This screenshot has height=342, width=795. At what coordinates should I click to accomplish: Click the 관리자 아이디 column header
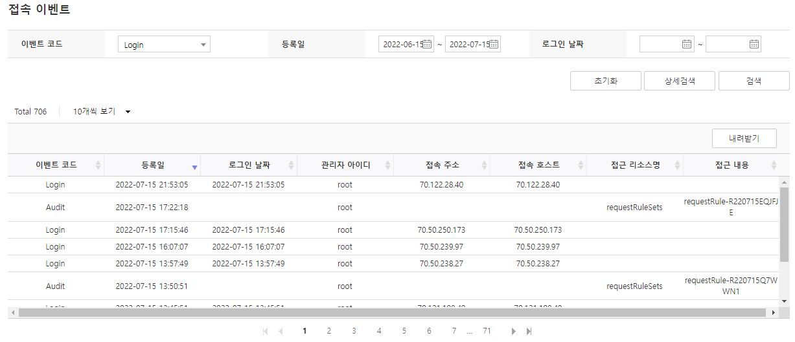(x=345, y=165)
